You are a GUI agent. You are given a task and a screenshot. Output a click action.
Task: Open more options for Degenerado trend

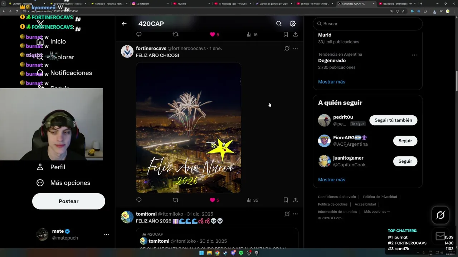[414, 55]
